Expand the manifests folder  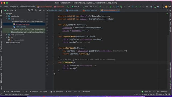tap(6, 16)
